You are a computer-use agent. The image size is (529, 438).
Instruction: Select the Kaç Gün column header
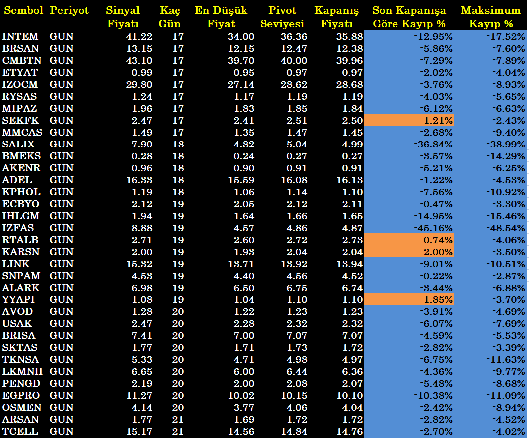click(170, 17)
